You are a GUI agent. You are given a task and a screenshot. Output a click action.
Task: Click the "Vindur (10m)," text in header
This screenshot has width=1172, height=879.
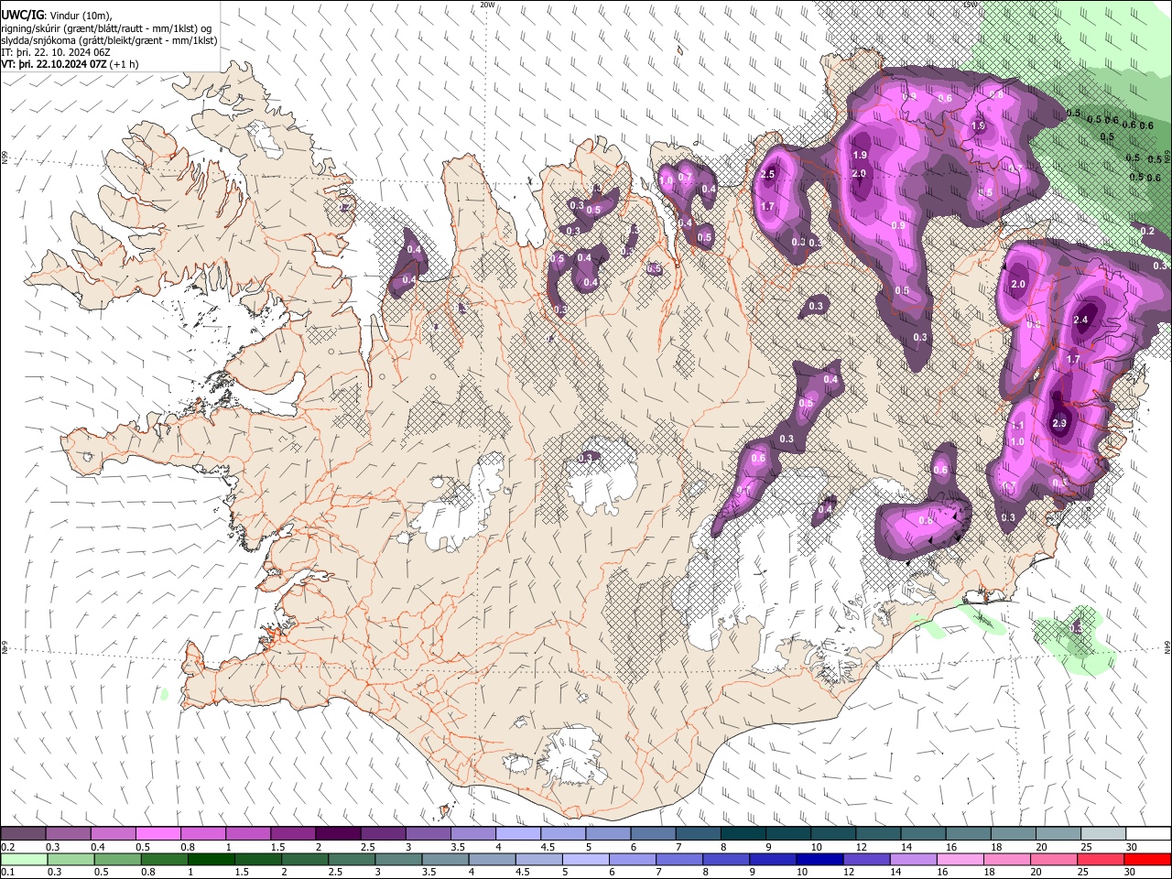(x=81, y=16)
